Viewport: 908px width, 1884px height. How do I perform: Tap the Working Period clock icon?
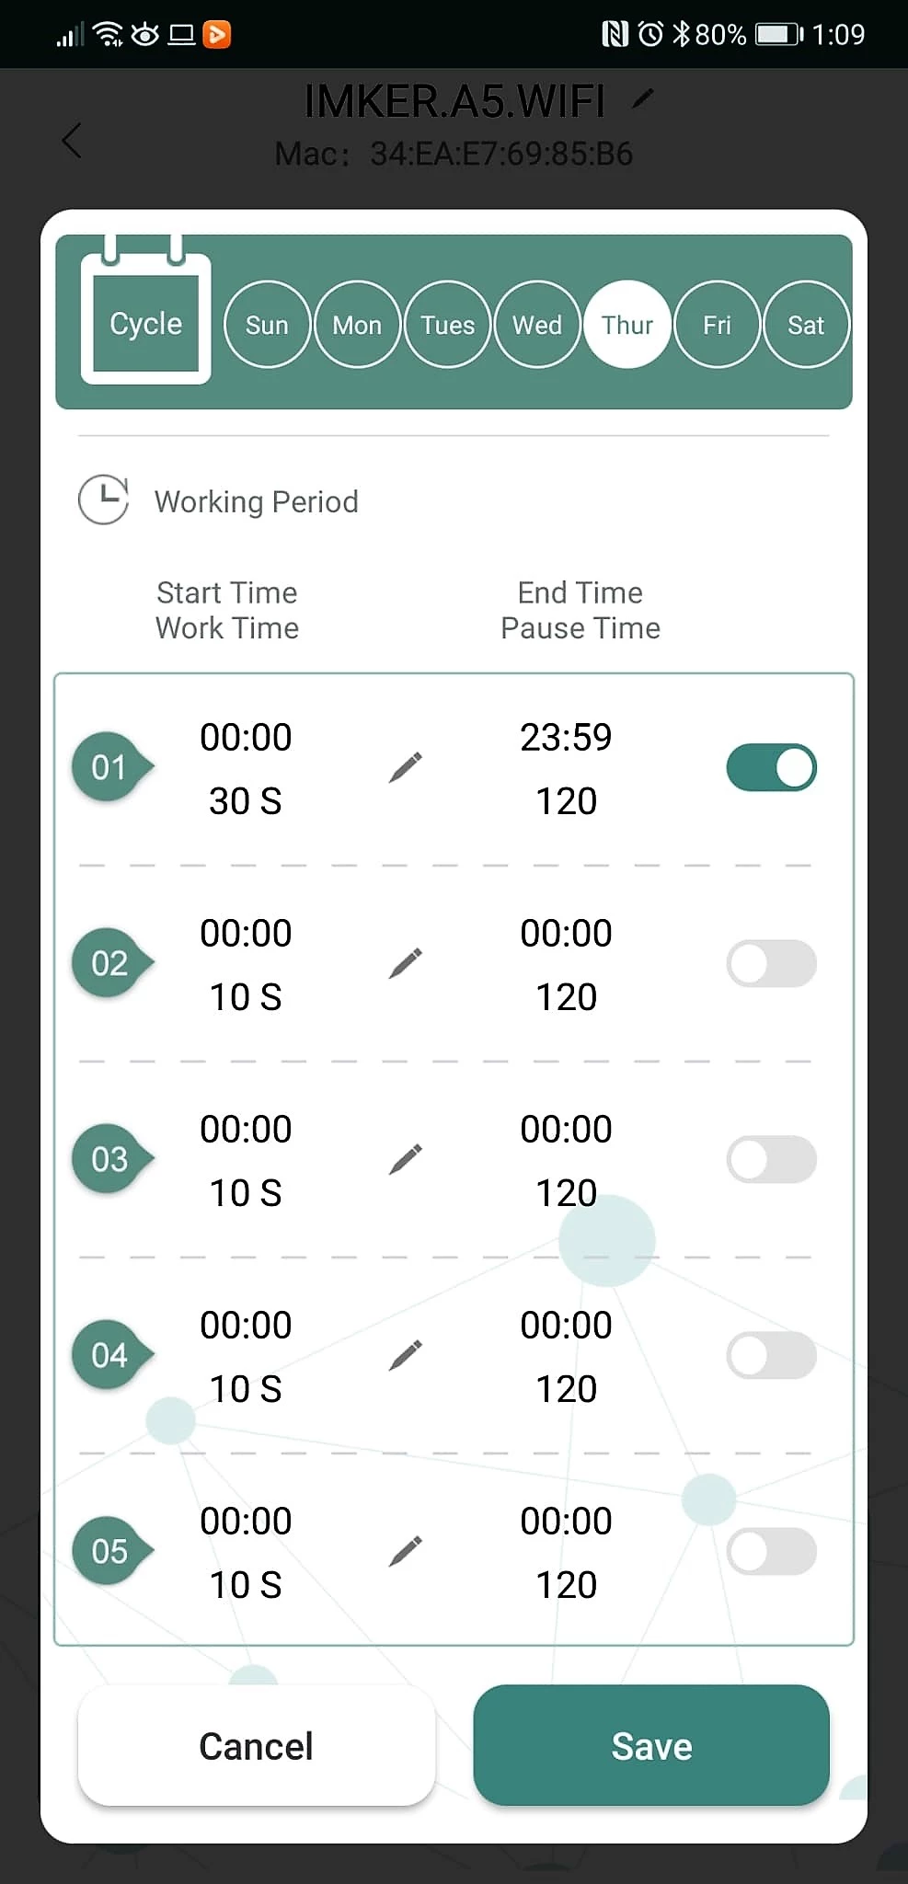(103, 500)
